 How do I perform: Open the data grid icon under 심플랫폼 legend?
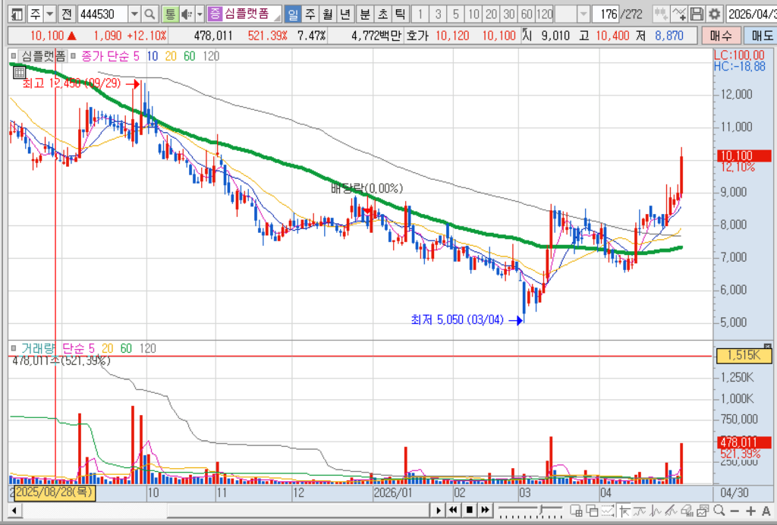pyautogui.click(x=19, y=72)
